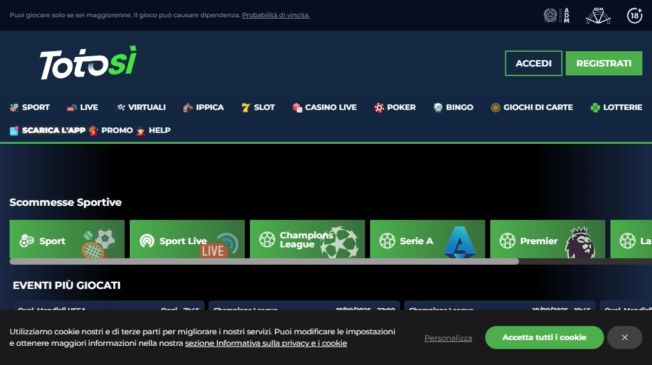652x365 pixels.
Task: Open the Personalizza cookie settings link
Action: coord(448,338)
